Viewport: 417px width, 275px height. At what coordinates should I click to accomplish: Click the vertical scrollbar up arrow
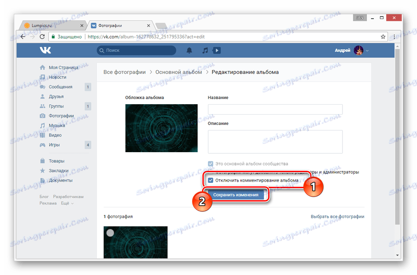398,46
